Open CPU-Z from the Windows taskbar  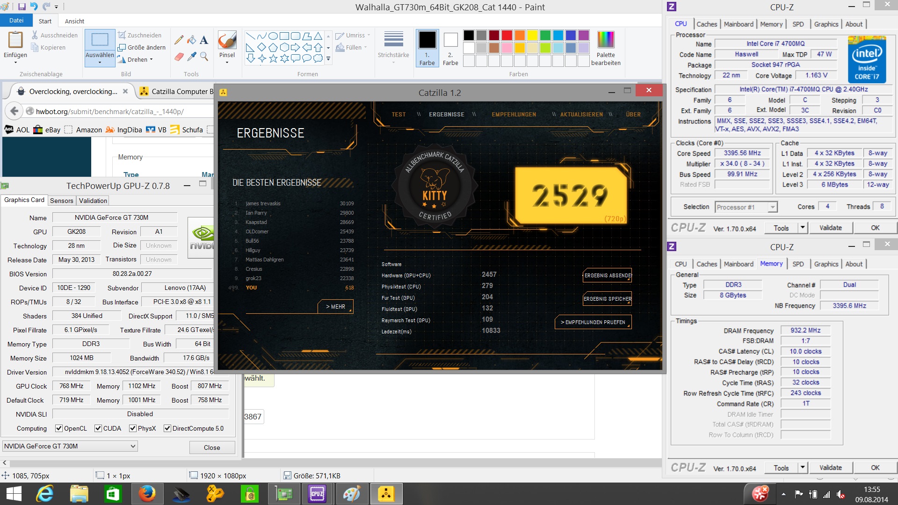click(x=317, y=494)
